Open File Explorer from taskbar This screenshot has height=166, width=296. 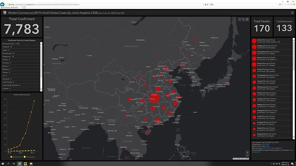pyautogui.click(x=31, y=164)
